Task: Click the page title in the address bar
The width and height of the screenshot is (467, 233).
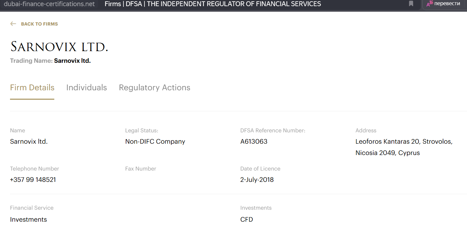Action: tap(213, 4)
